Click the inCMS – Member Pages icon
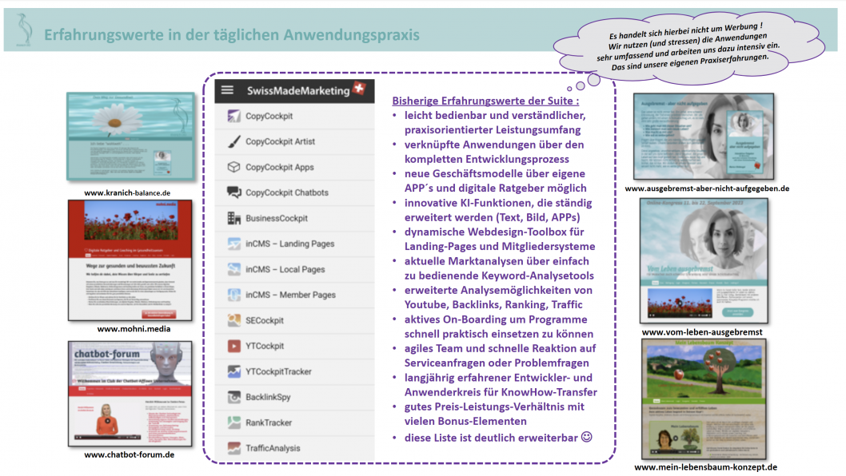 pos(233,295)
